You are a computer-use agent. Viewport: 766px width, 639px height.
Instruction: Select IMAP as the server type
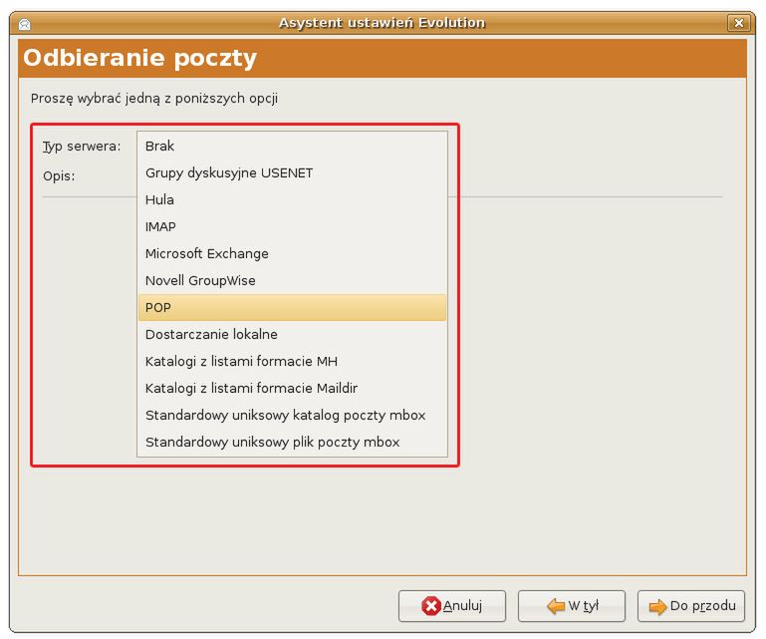coord(292,226)
